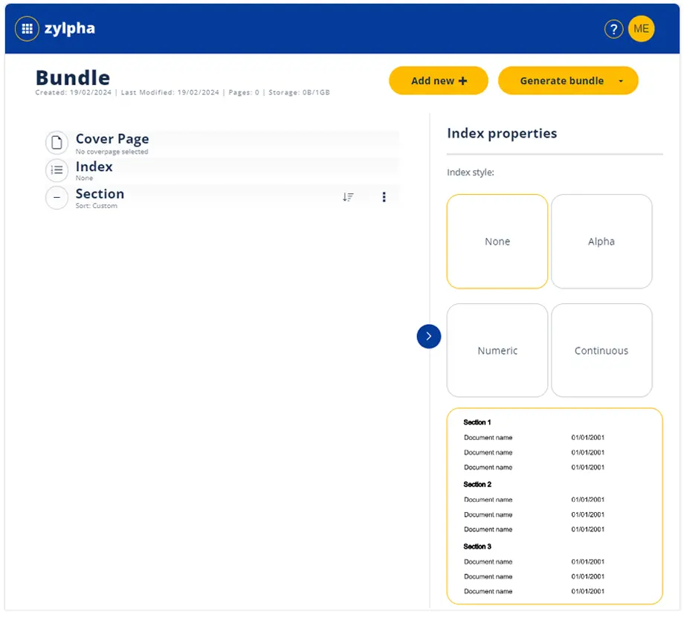The image size is (684, 617).
Task: Click the Add new button
Action: [438, 80]
